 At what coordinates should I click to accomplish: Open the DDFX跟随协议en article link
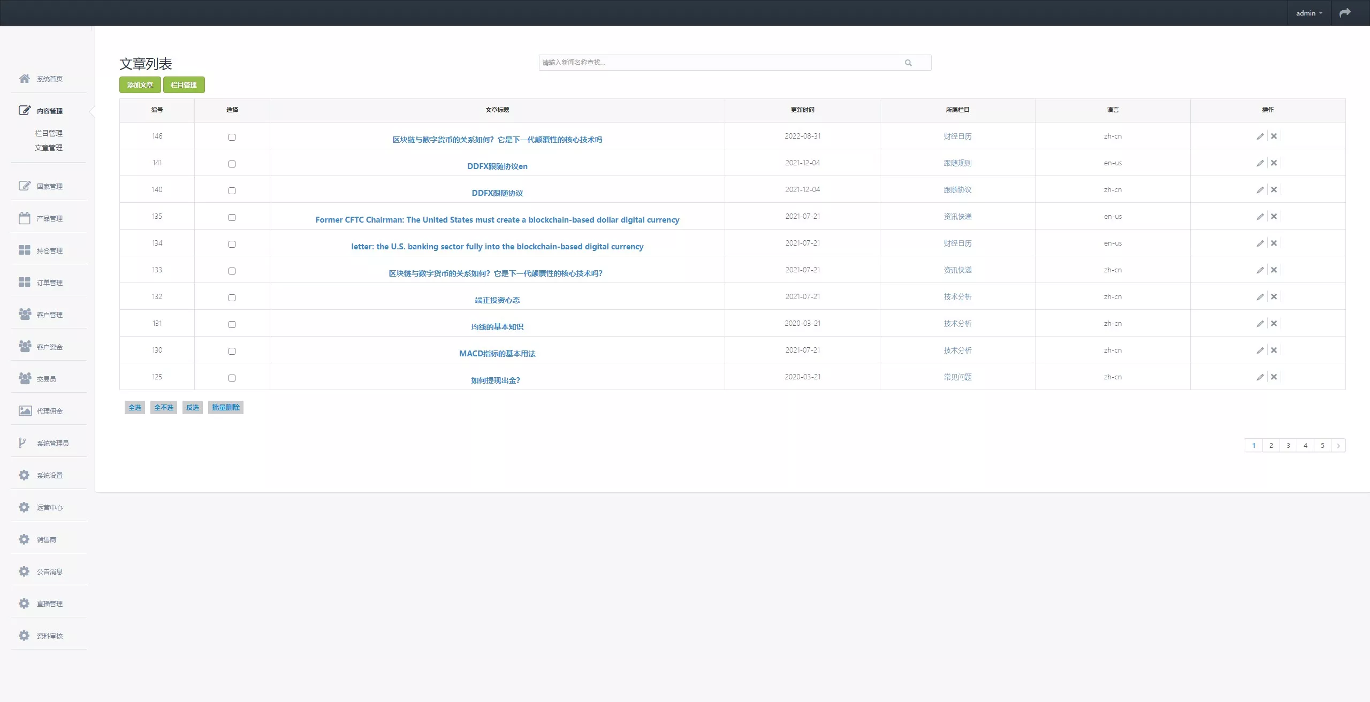click(497, 166)
